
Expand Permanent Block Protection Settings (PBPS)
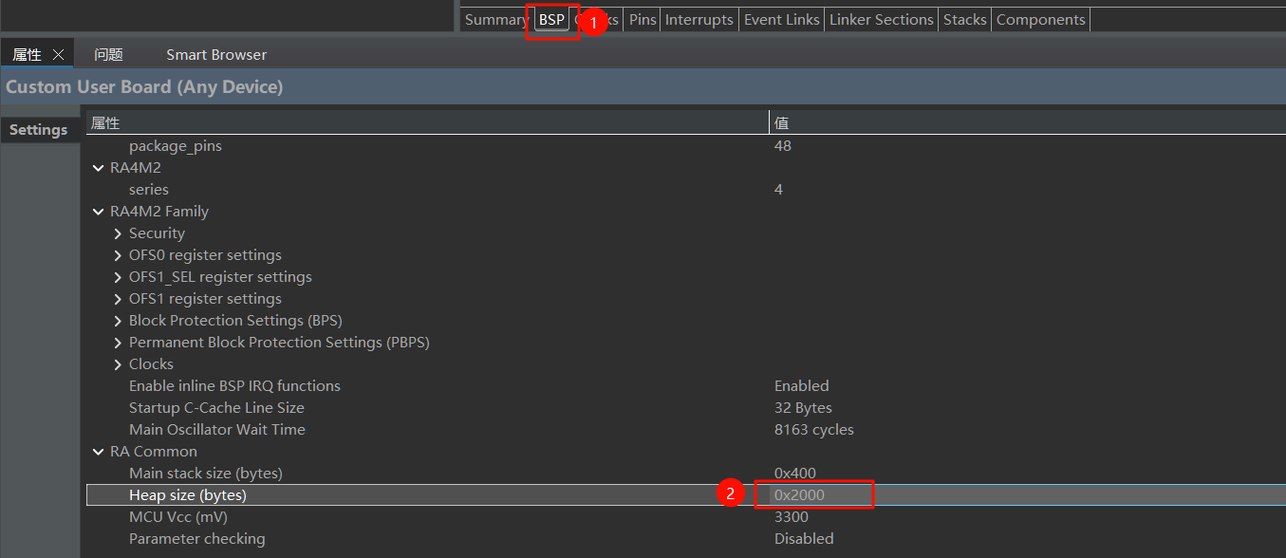tap(117, 343)
